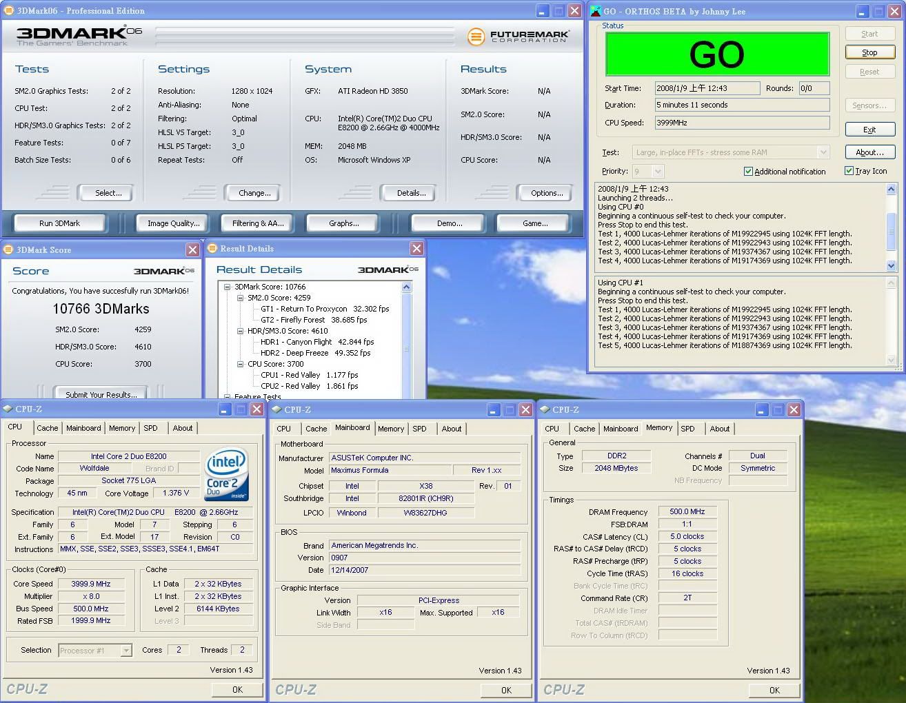Collapse the CPU Score: 3700 node

(240, 364)
